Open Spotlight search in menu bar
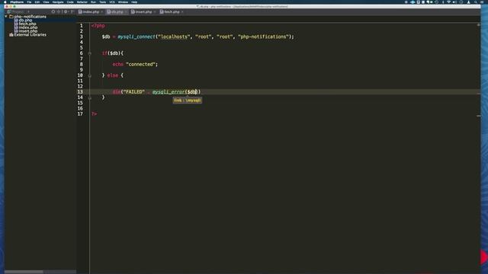The image size is (488, 274). click(476, 2)
